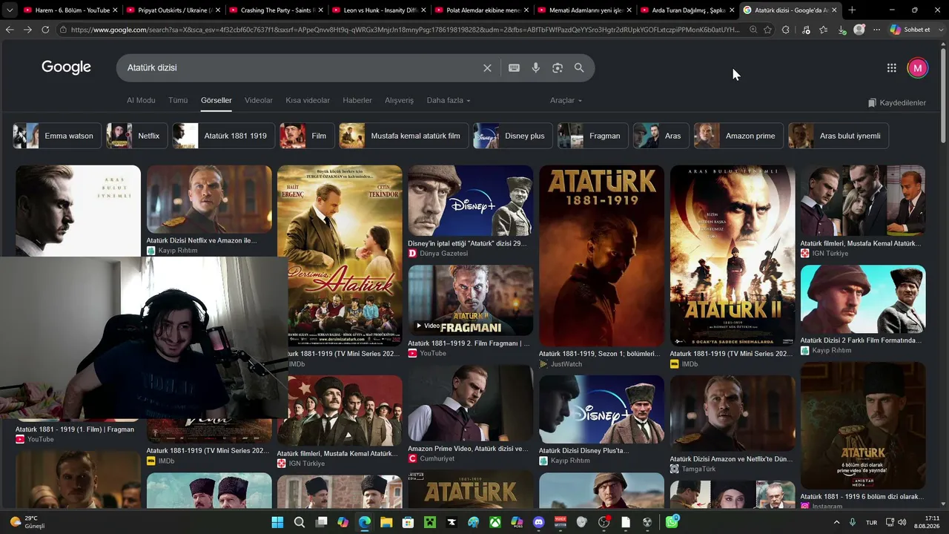Image resolution: width=949 pixels, height=534 pixels.
Task: Open the Google apps grid
Action: coord(892,67)
